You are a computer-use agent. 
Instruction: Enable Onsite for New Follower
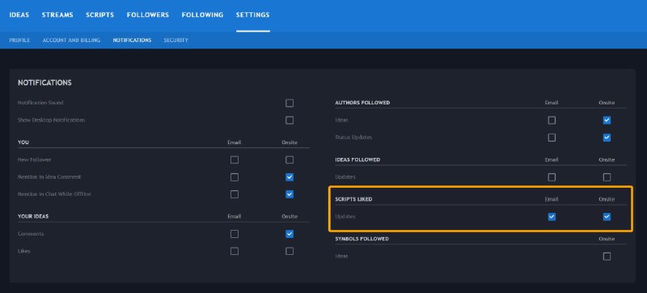290,159
